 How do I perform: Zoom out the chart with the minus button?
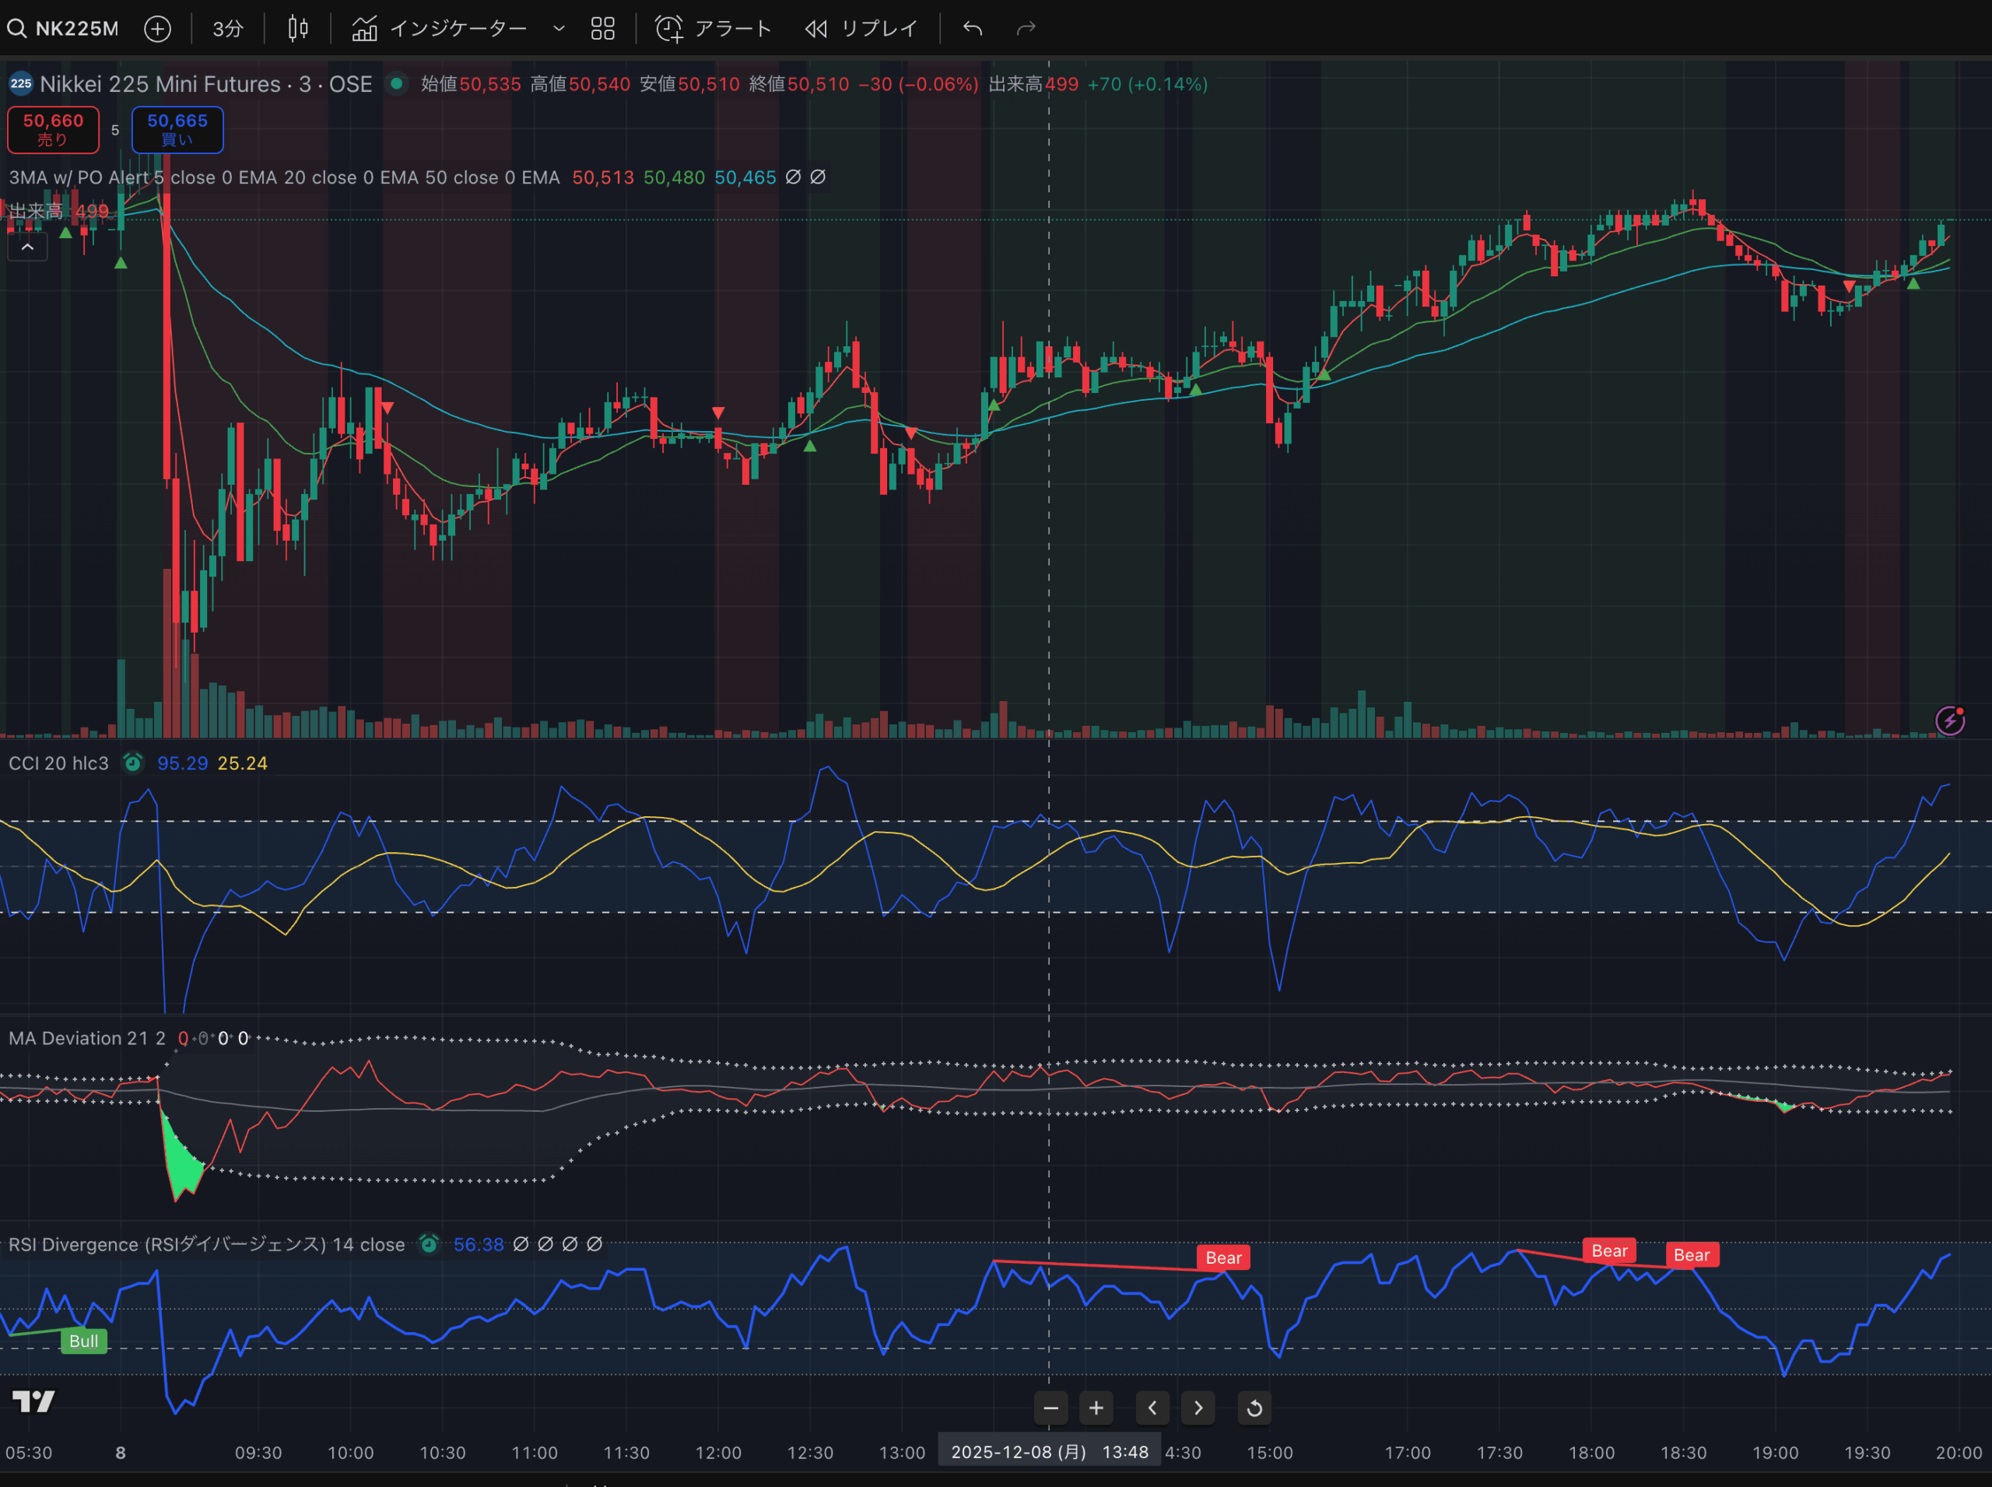[1050, 1408]
